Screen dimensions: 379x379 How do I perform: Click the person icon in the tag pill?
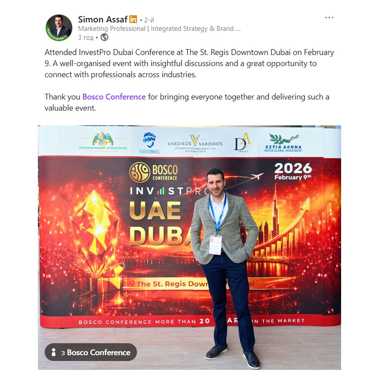(x=54, y=352)
